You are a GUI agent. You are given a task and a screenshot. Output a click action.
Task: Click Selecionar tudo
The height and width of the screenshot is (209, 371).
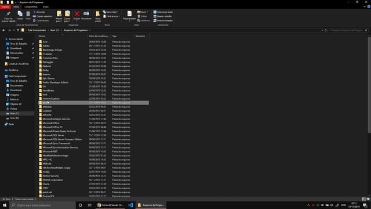(x=163, y=12)
